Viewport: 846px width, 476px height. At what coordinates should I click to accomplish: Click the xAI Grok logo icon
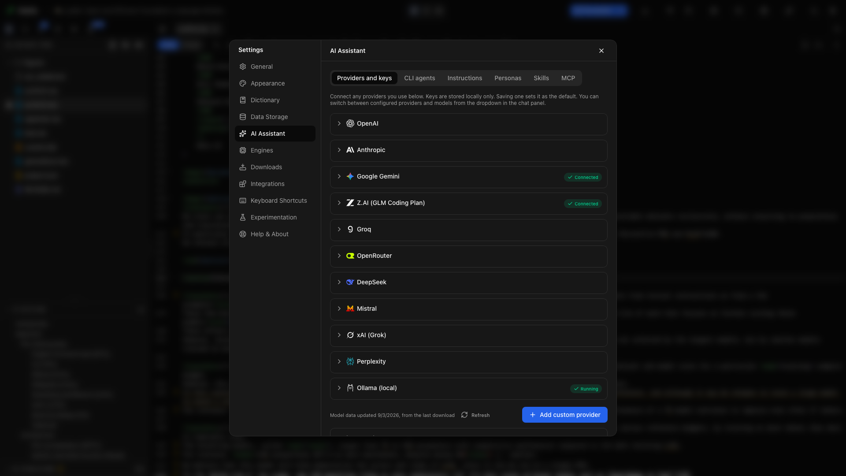coord(350,335)
